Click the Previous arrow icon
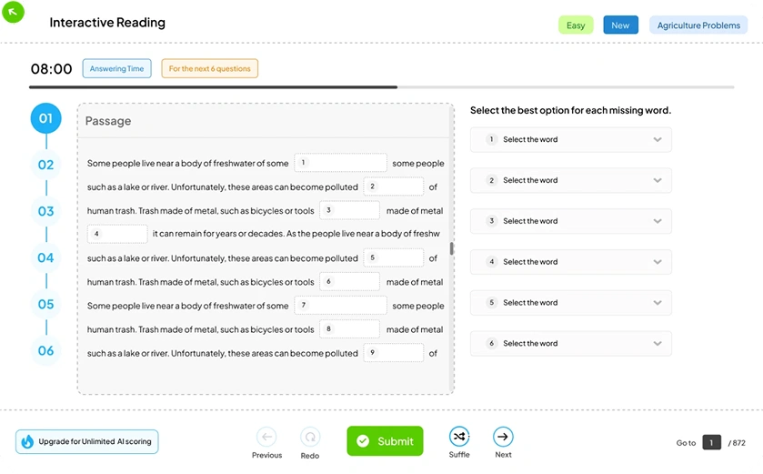Viewport: 763px width, 474px height. tap(266, 437)
